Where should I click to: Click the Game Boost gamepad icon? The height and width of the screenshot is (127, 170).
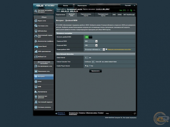[x=36, y=46]
